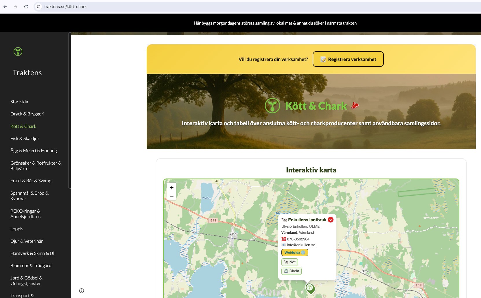The height and width of the screenshot is (298, 481).
Task: Go back with the browser back arrow
Action: [x=5, y=7]
